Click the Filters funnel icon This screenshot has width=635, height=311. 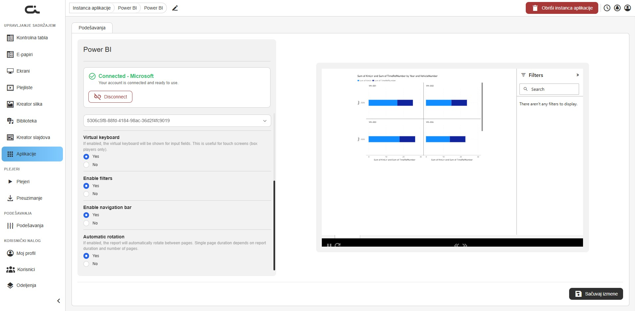click(x=523, y=75)
